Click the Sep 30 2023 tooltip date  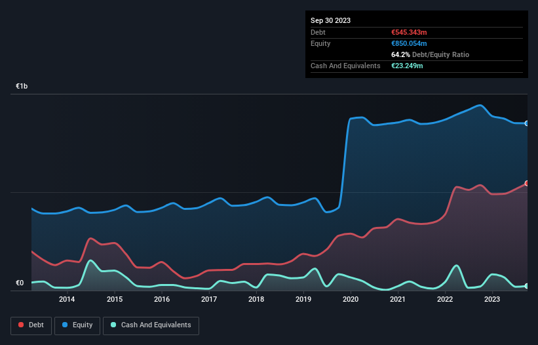click(330, 20)
